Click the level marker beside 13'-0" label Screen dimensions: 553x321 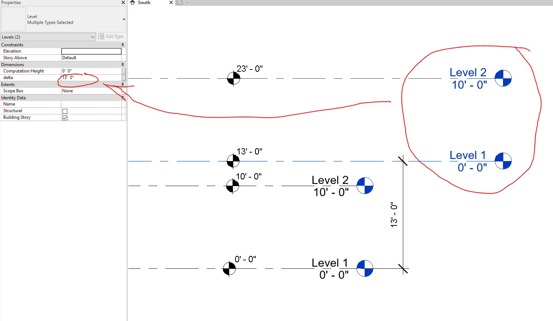[x=233, y=161]
